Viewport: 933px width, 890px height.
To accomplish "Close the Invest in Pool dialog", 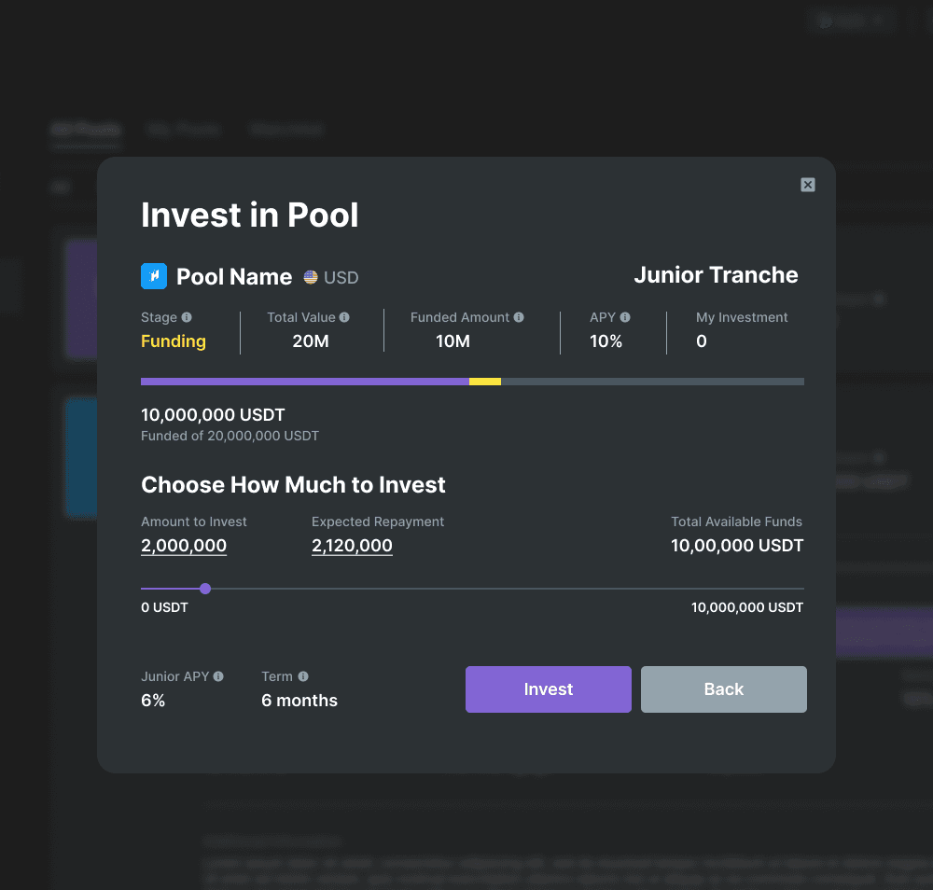I will tap(807, 185).
